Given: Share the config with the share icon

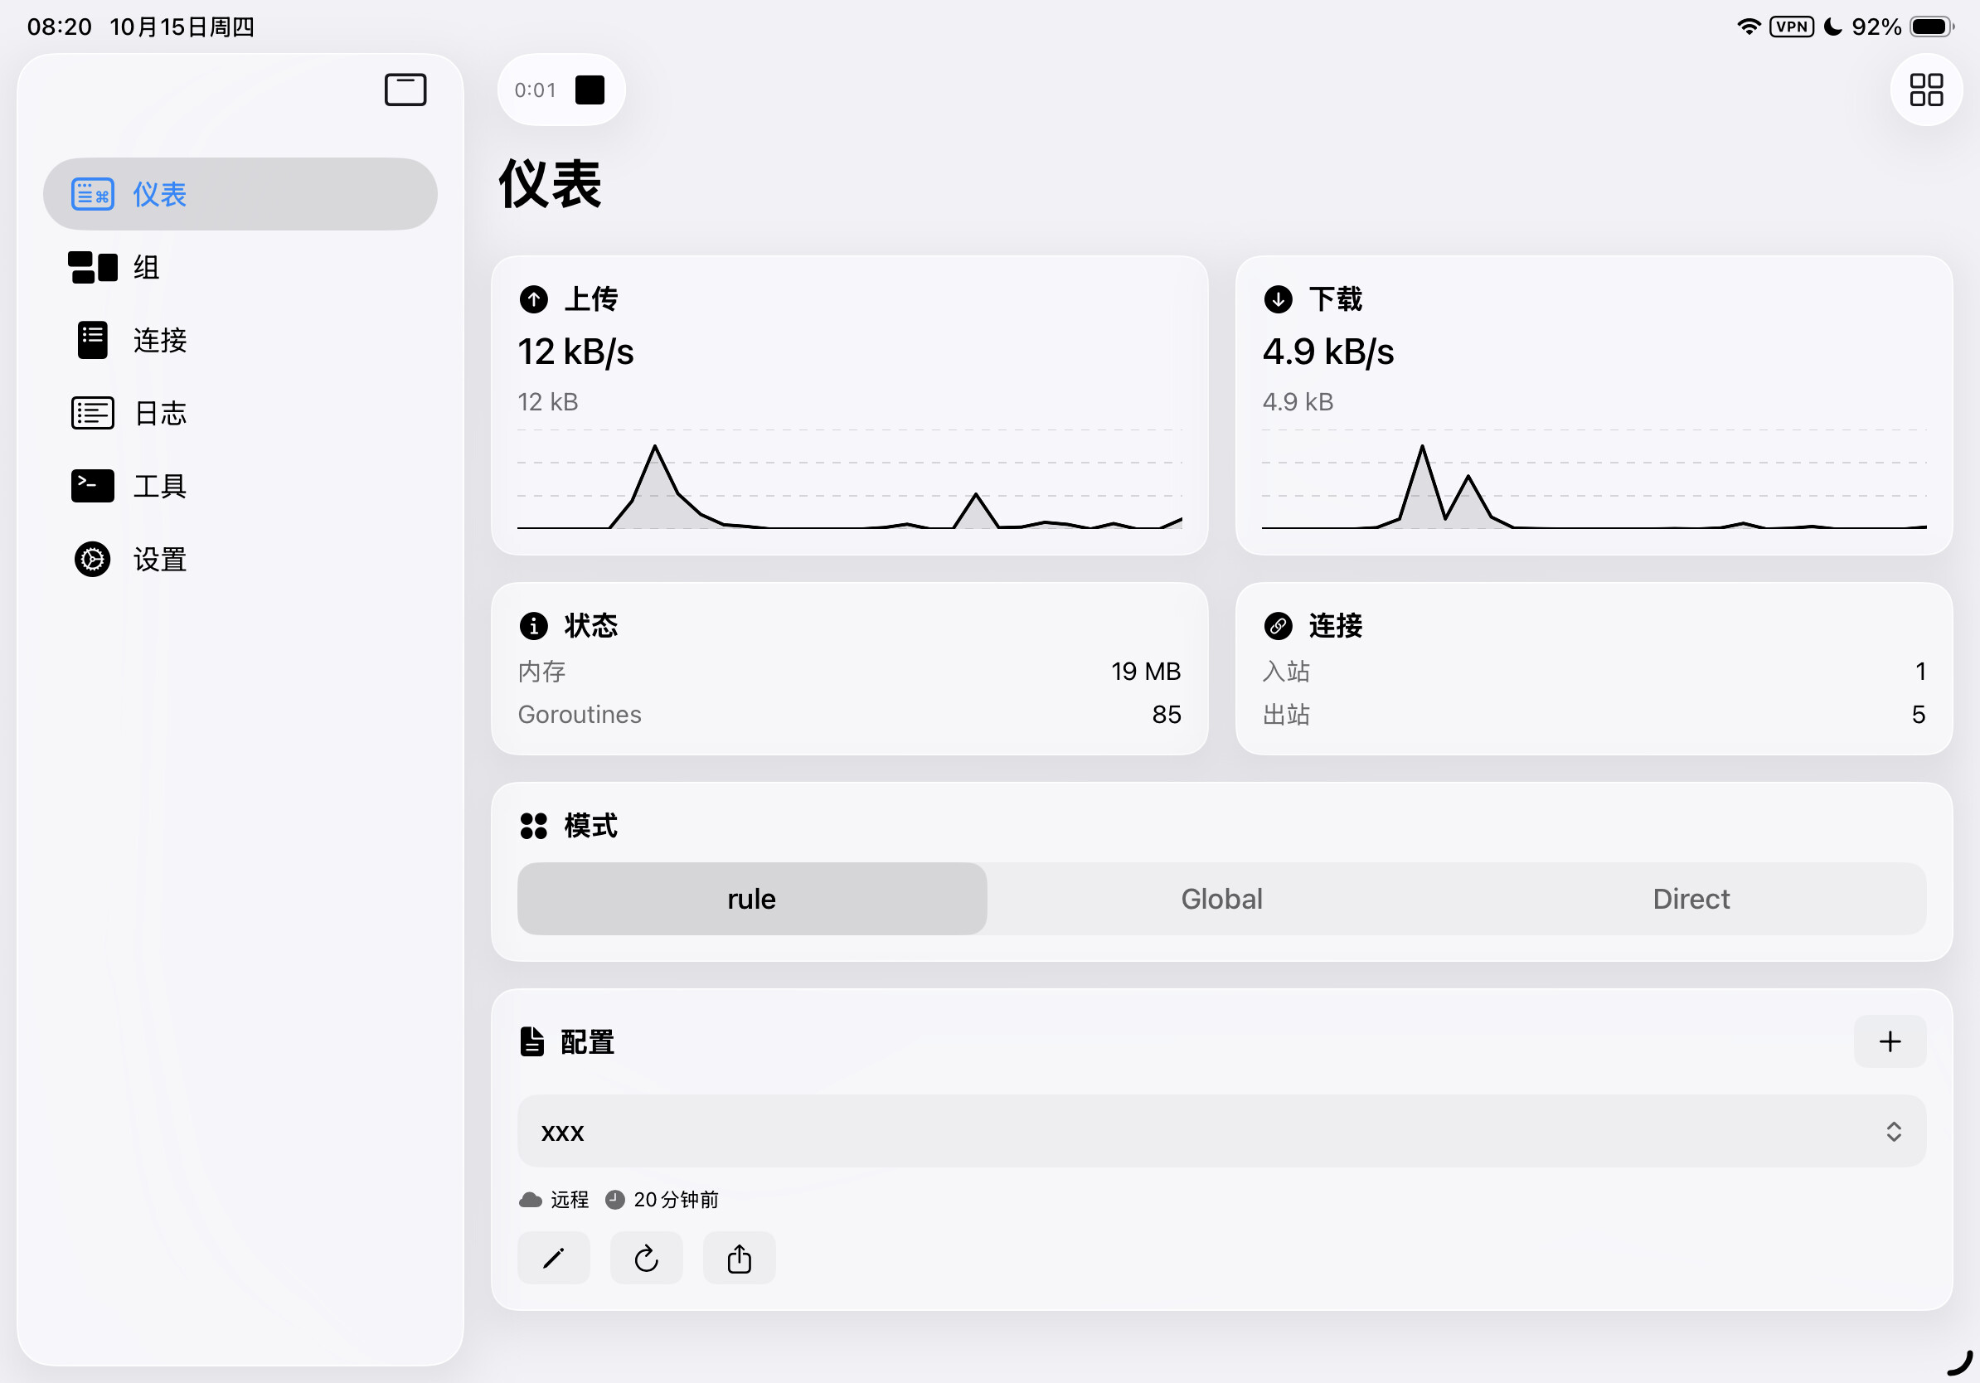Looking at the screenshot, I should coord(739,1259).
